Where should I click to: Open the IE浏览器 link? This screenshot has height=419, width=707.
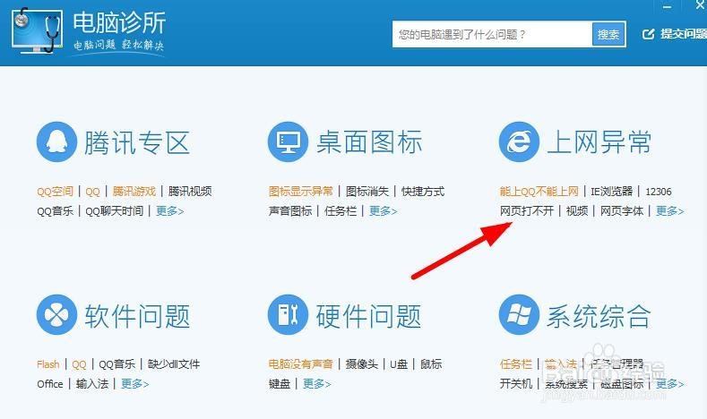coord(611,192)
